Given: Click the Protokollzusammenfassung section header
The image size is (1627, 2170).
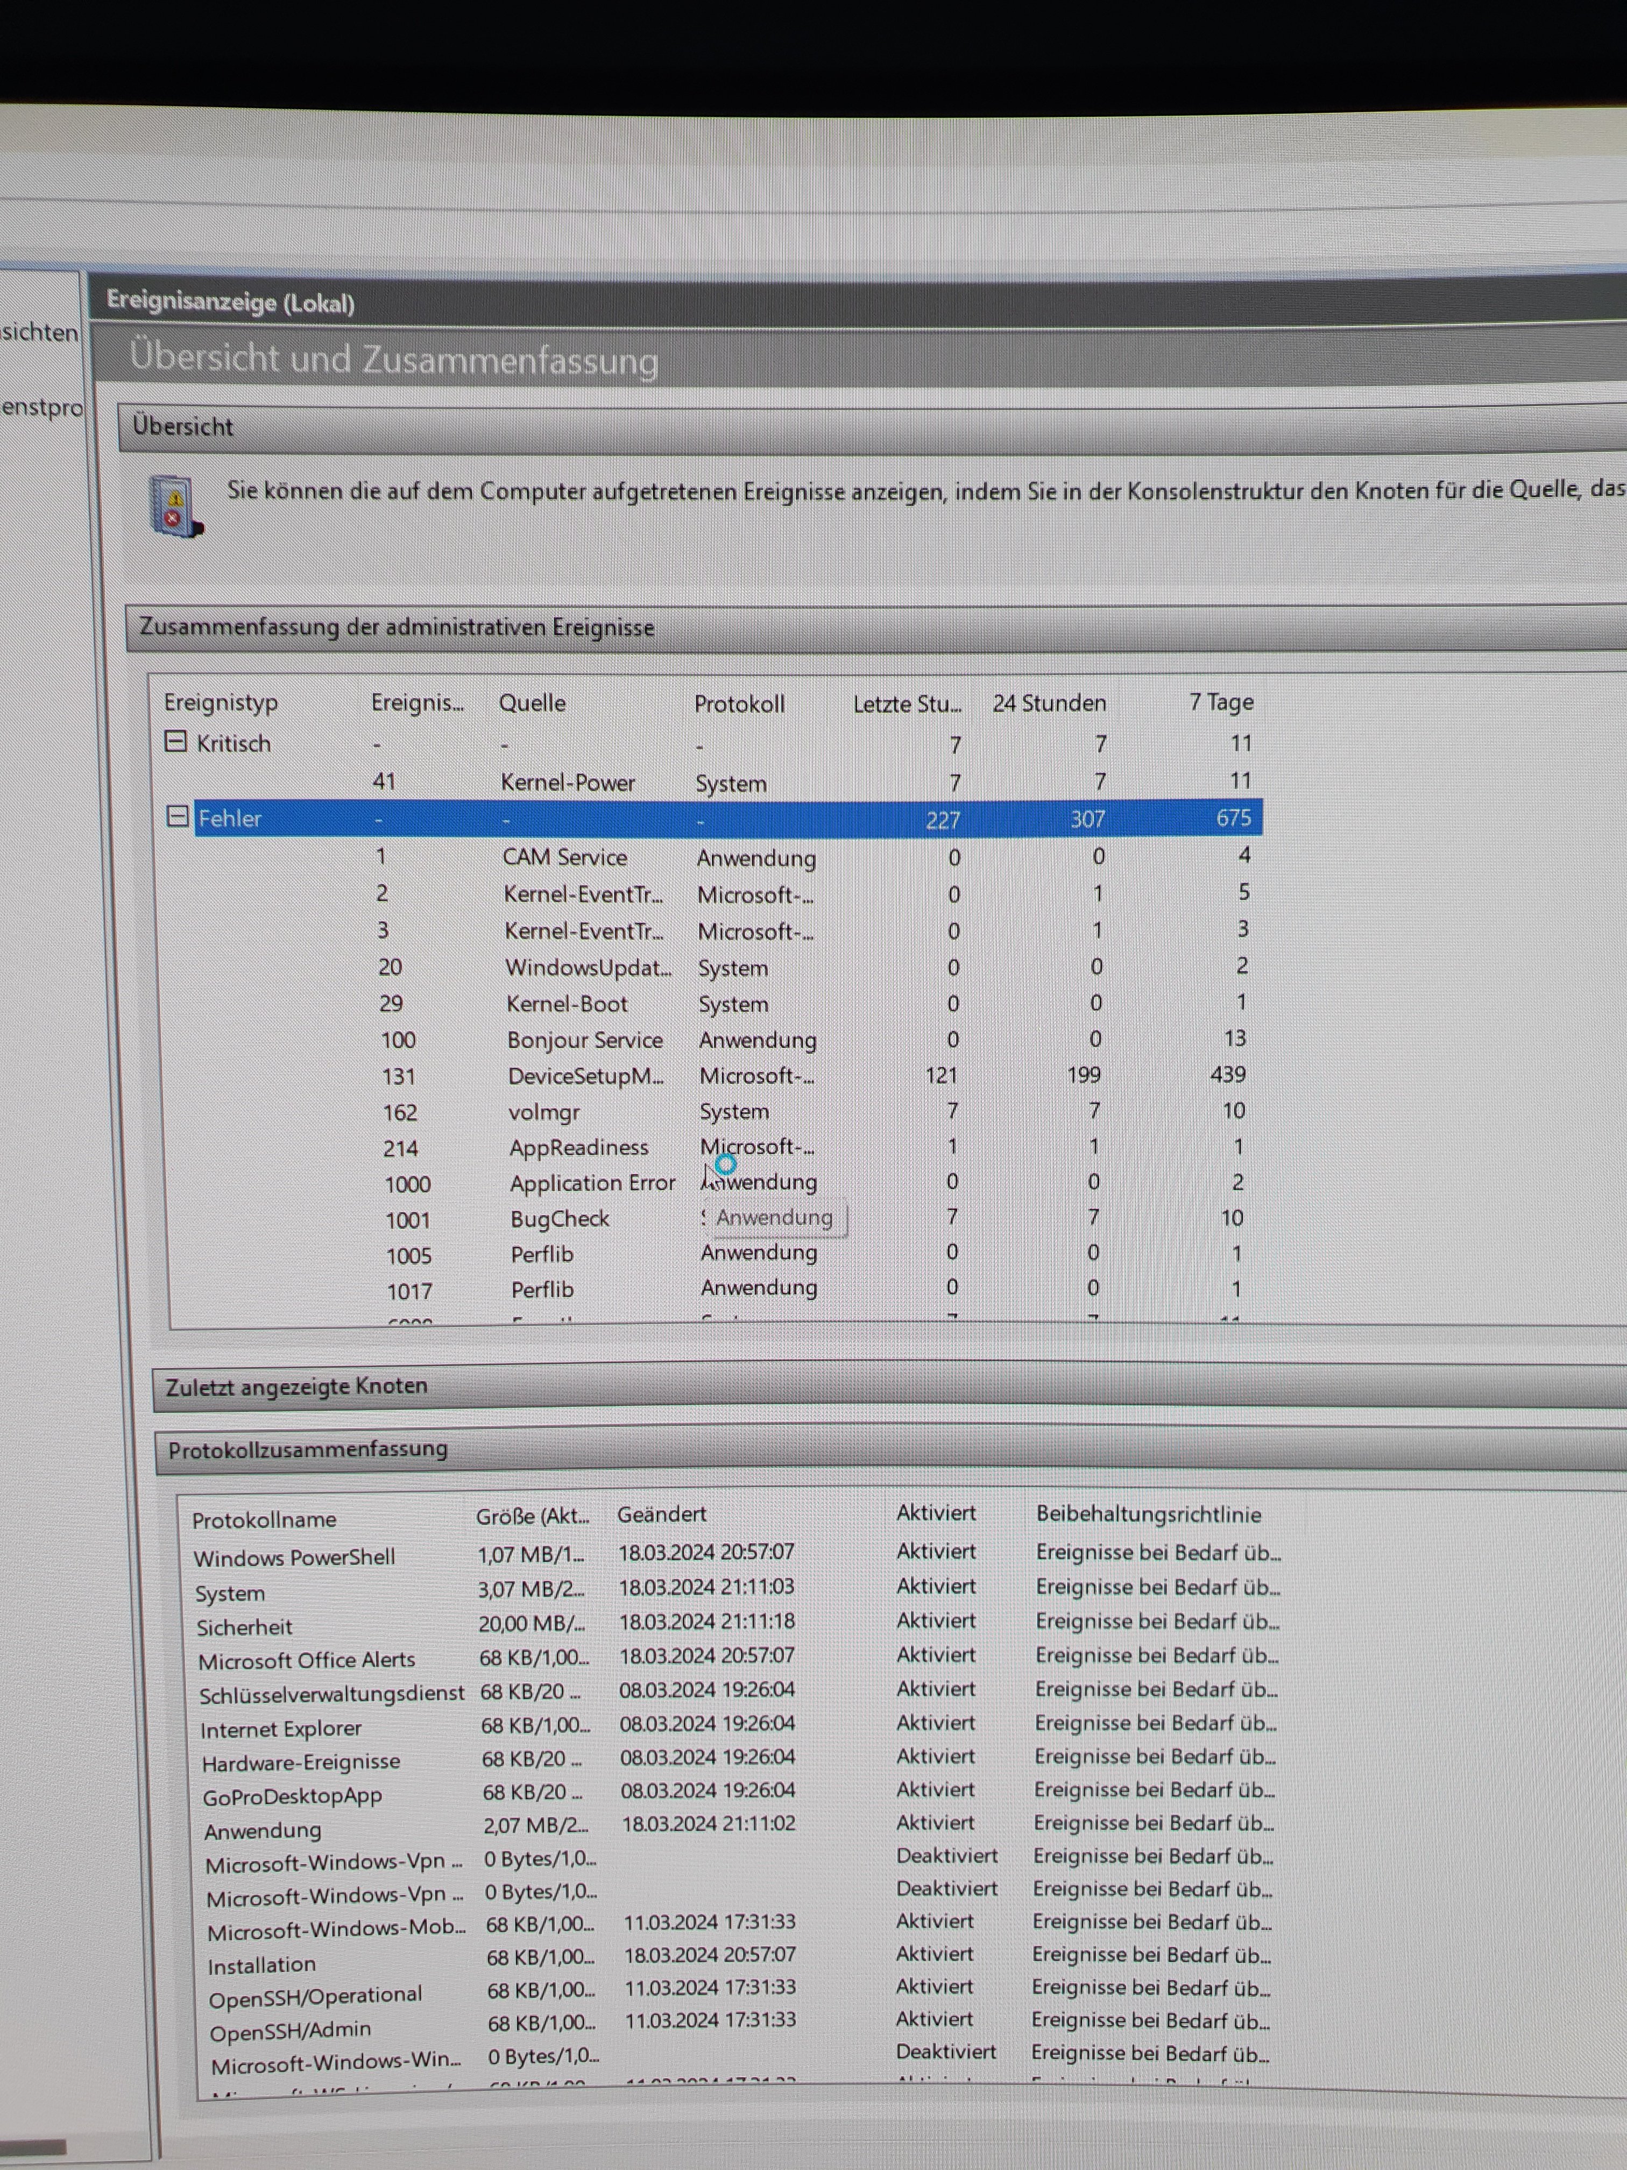Looking at the screenshot, I should tap(307, 1449).
